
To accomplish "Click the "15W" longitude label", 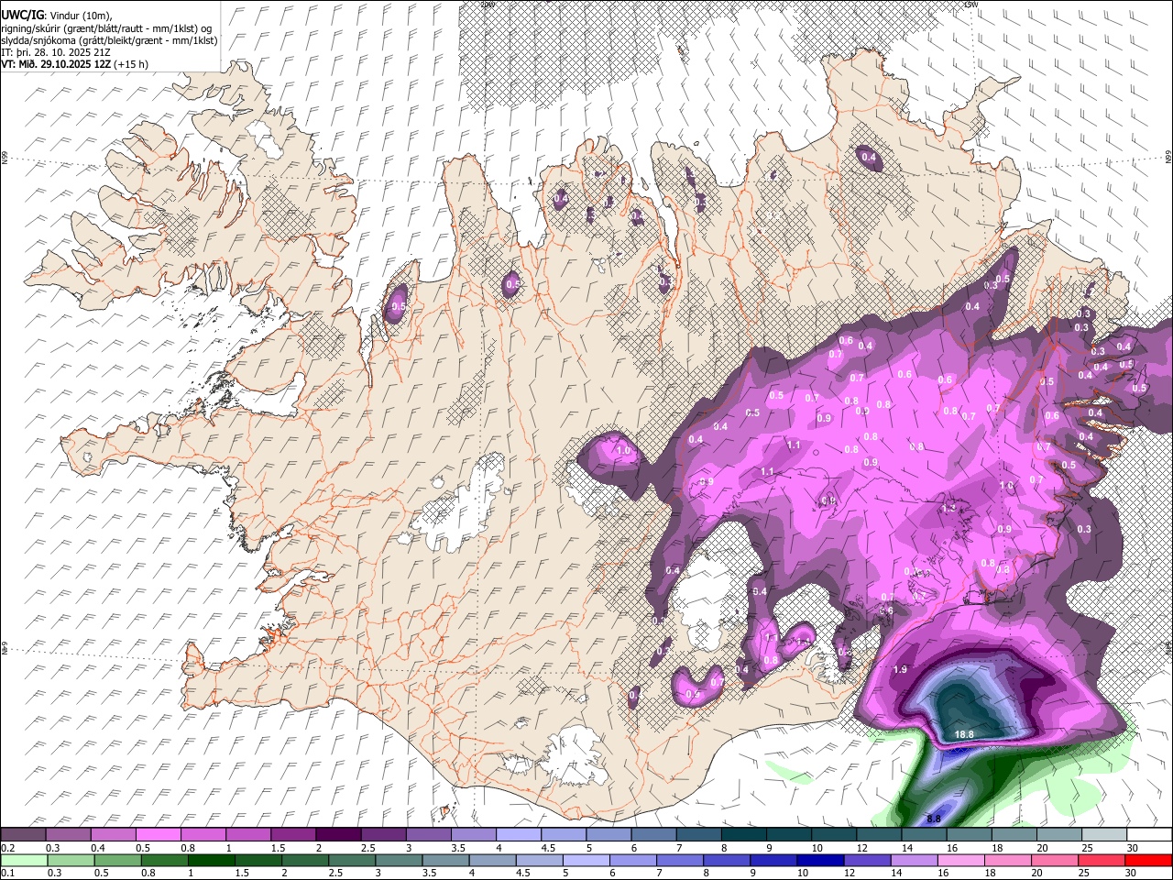I will point(970,5).
